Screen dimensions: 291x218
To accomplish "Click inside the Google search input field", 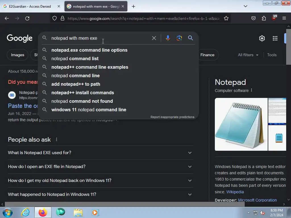I will (100, 38).
